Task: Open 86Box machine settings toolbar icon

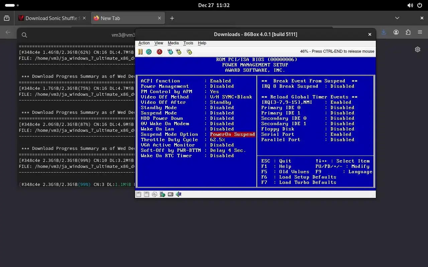Action: point(189,52)
